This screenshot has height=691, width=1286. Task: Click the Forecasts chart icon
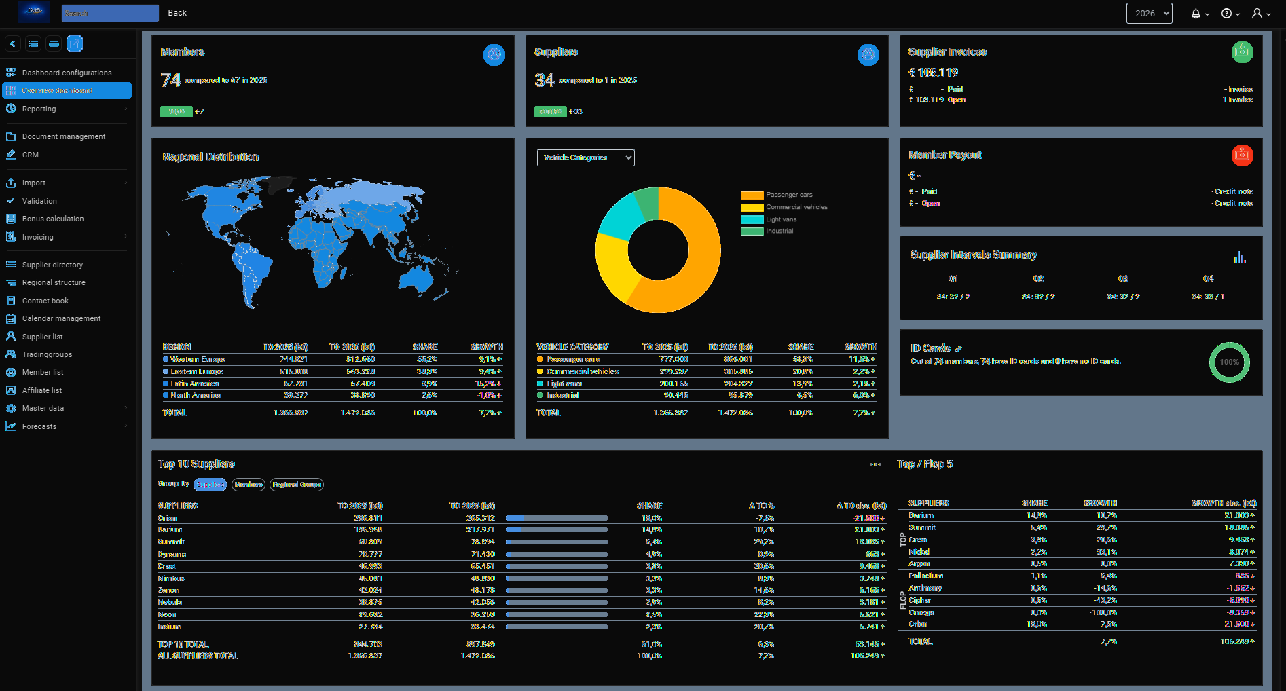click(11, 426)
